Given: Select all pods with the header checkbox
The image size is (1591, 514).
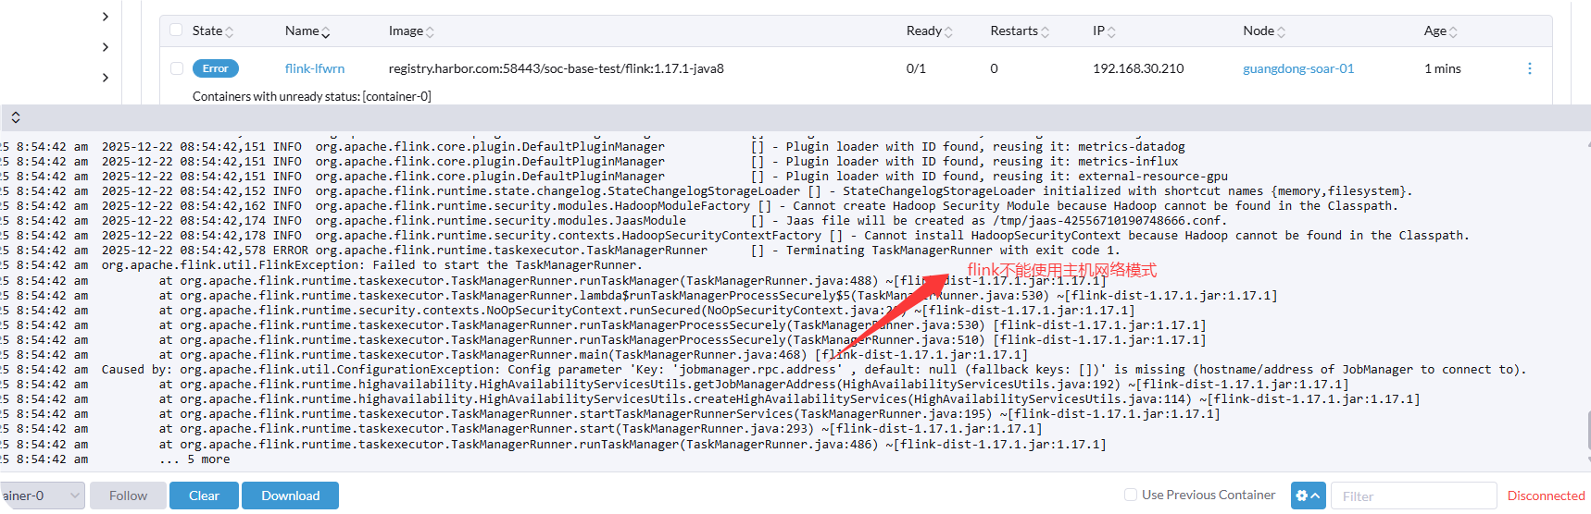Looking at the screenshot, I should point(177,30).
